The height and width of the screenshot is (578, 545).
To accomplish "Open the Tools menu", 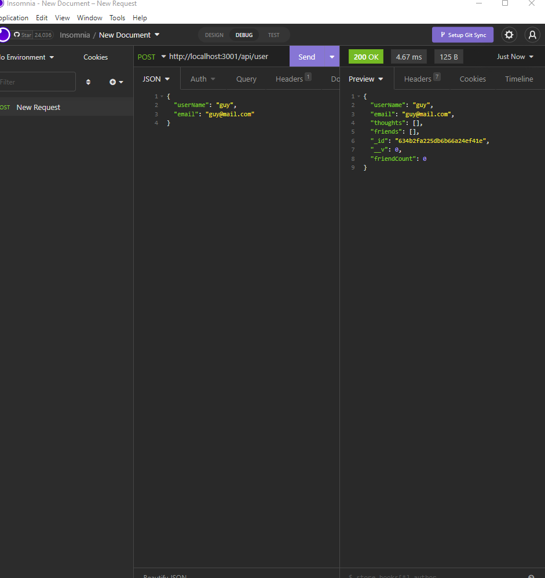I will tap(117, 17).
